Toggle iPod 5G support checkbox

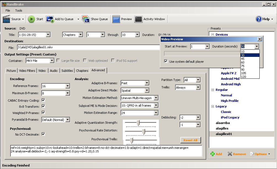pos(113,60)
